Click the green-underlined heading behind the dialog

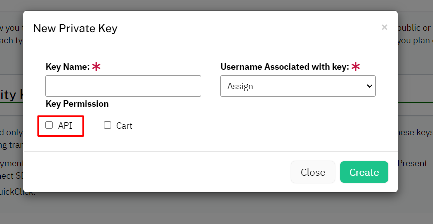coord(11,95)
